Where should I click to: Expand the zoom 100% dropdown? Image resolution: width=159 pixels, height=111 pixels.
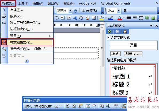coord(70,10)
